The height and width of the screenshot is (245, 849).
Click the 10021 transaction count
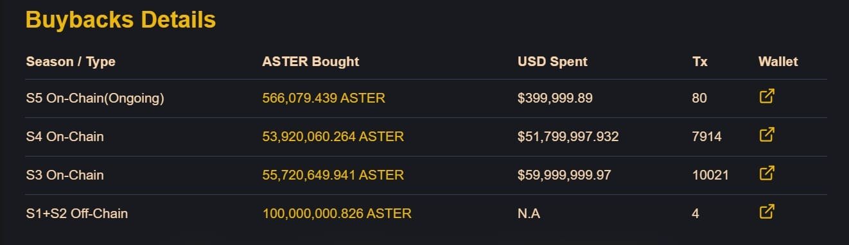[710, 175]
